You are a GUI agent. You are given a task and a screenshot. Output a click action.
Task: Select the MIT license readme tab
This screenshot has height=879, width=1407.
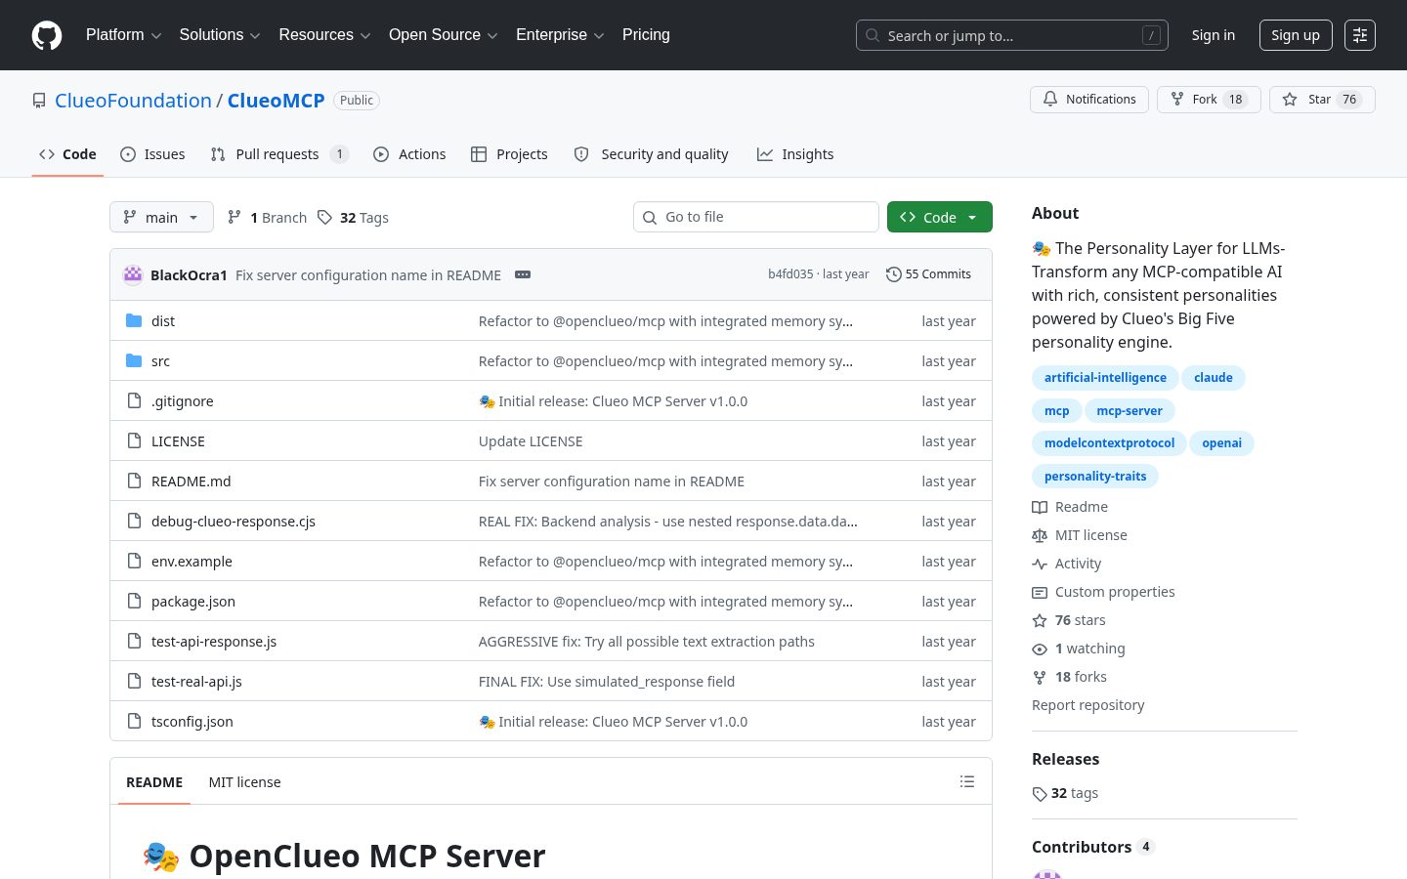[244, 782]
